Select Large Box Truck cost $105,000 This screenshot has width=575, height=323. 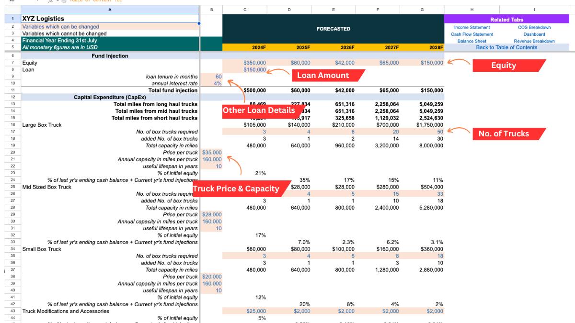245,125
